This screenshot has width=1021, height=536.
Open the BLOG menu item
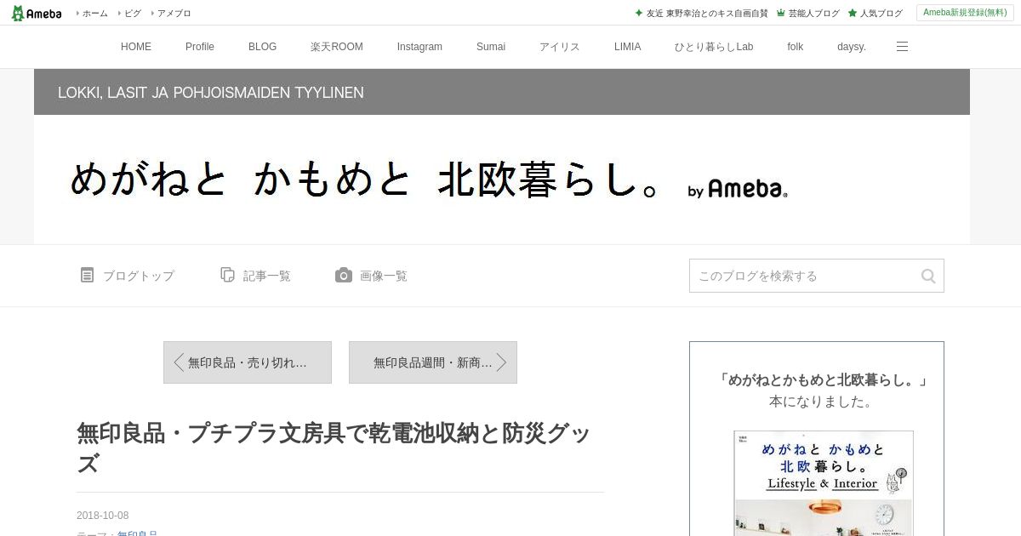click(262, 47)
